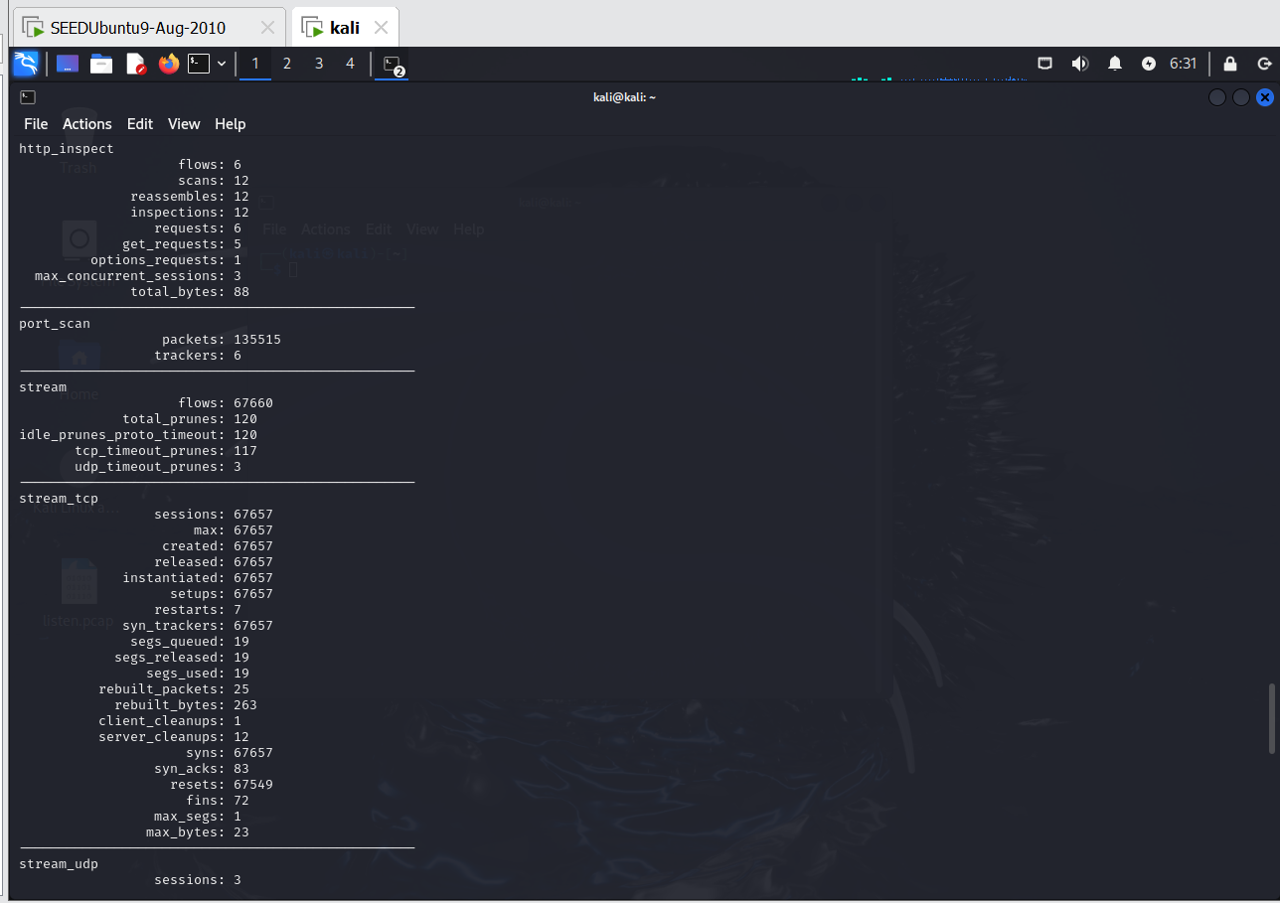Expand the terminal launcher dropdown arrow
1280x903 pixels.
(x=222, y=64)
